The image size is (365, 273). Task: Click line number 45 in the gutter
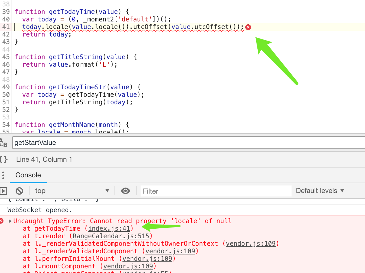tap(6, 57)
